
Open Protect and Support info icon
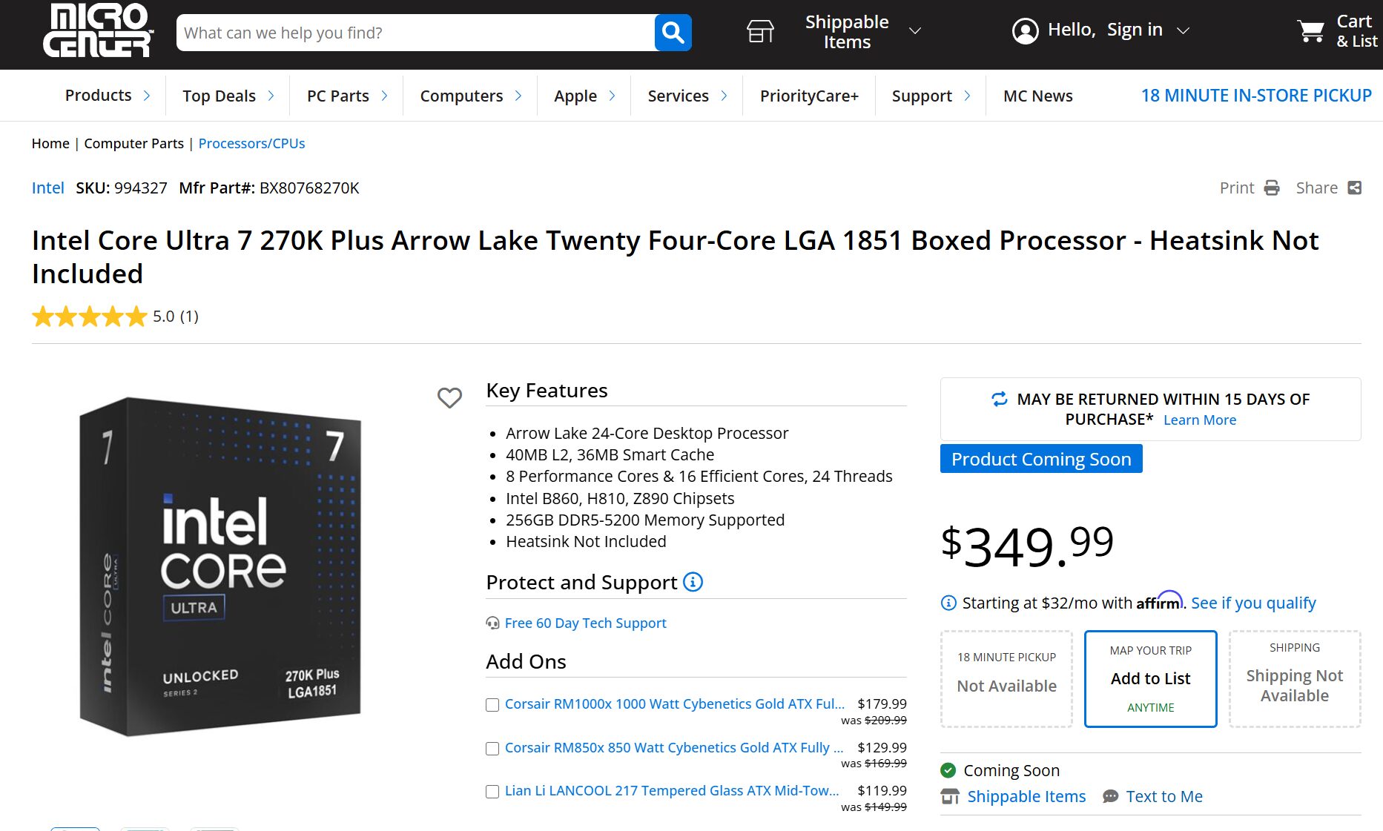693,582
